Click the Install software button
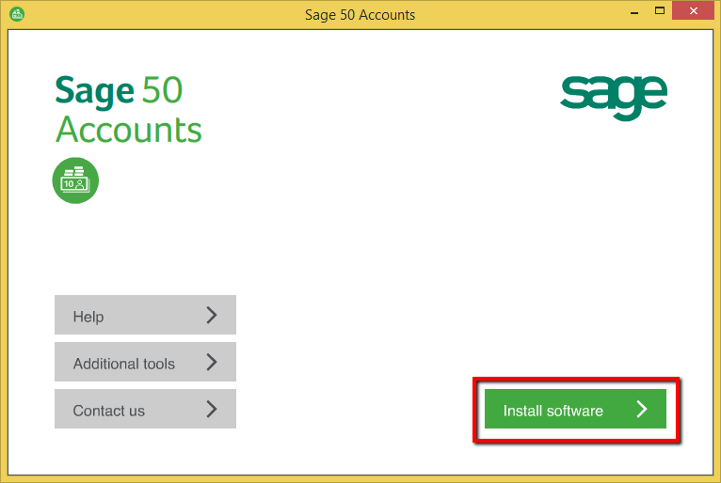The height and width of the screenshot is (483, 721). (575, 409)
